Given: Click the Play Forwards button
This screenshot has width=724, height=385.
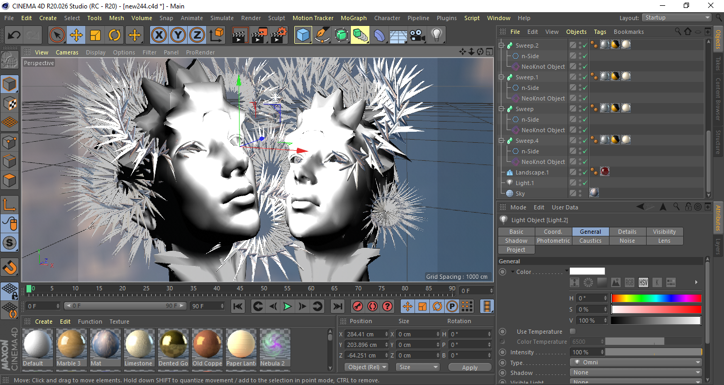Looking at the screenshot, I should 287,306.
